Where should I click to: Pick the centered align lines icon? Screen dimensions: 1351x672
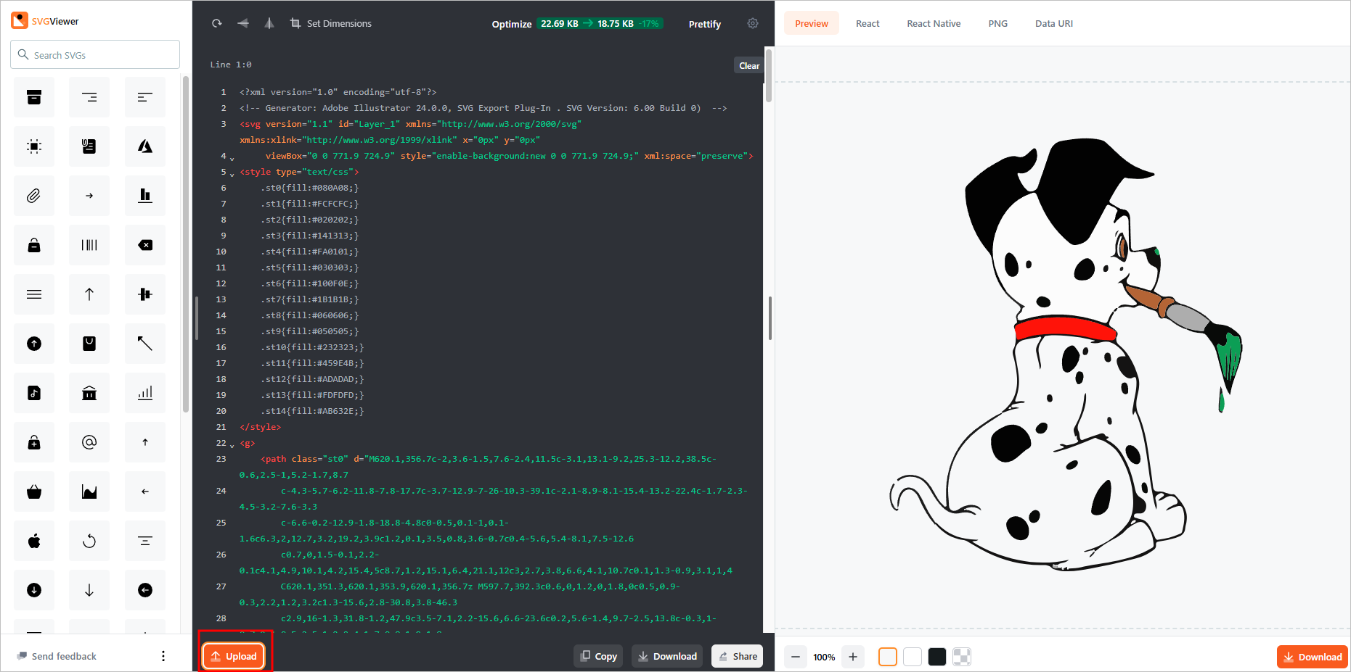tap(145, 541)
